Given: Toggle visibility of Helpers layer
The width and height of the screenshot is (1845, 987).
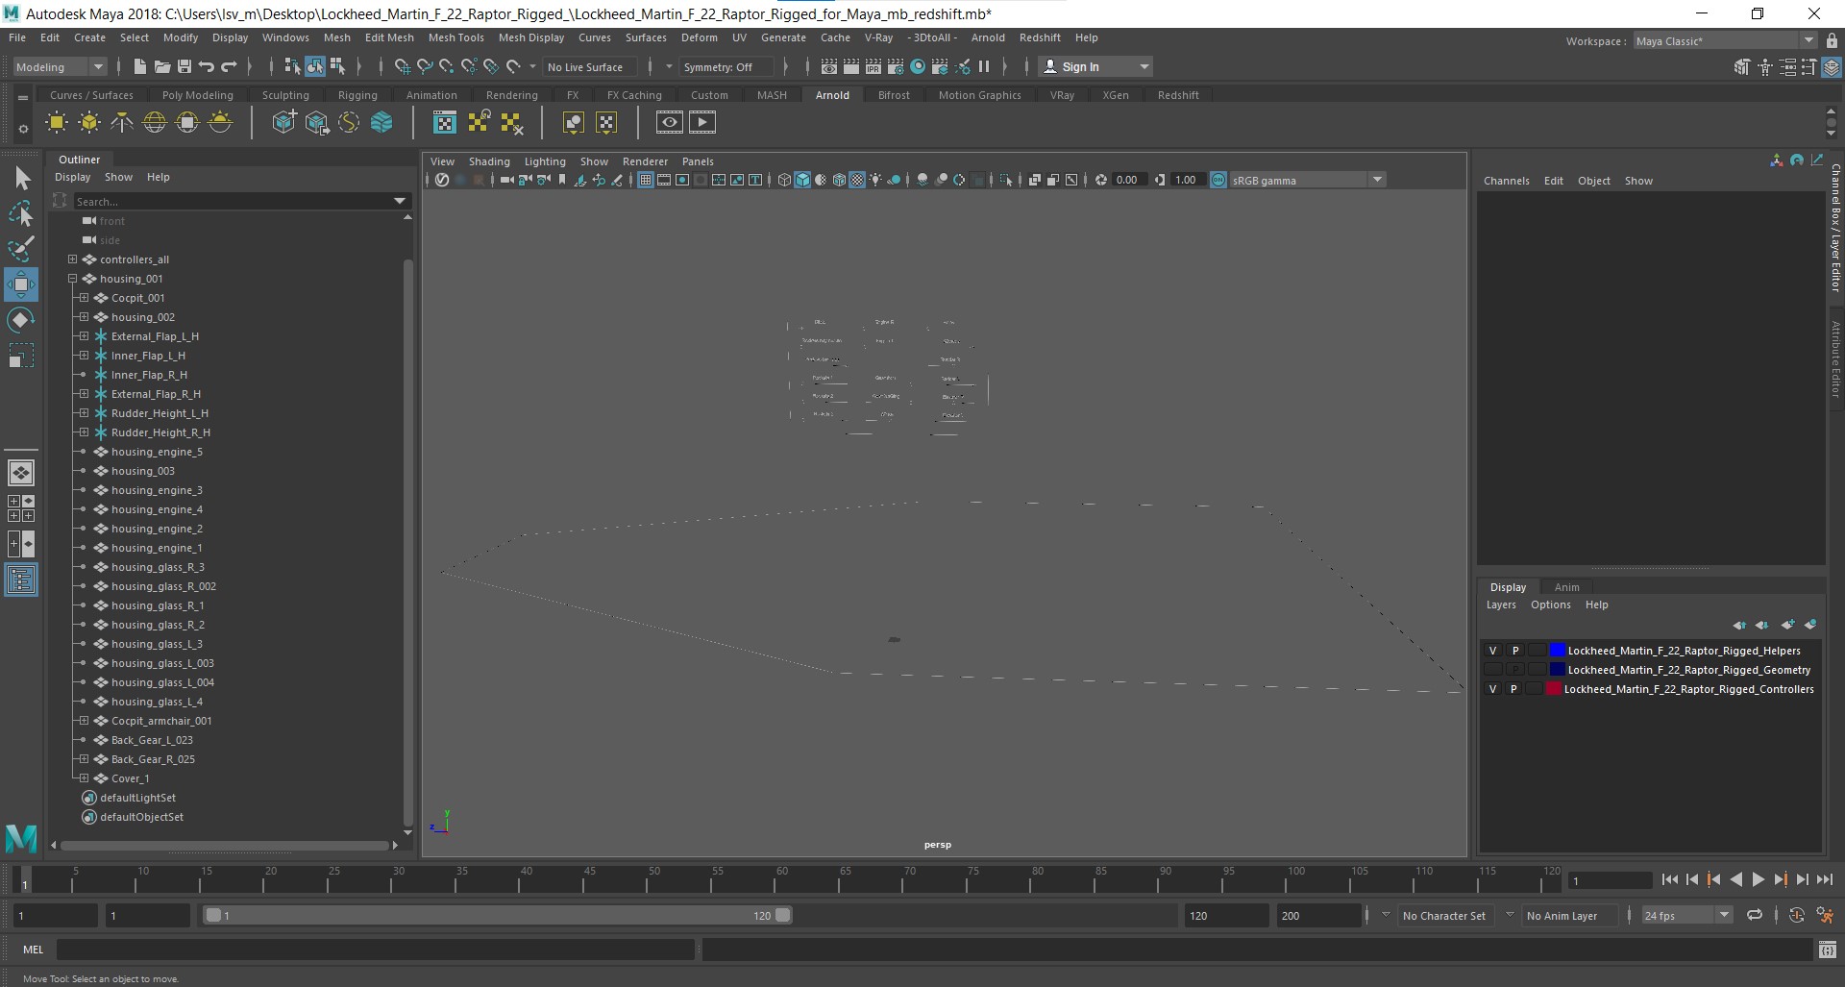Looking at the screenshot, I should tap(1492, 651).
